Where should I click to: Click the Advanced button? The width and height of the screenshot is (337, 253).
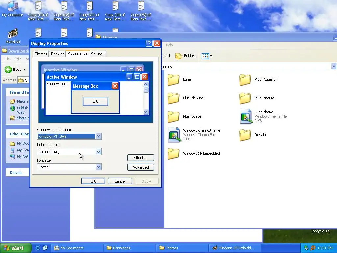tap(141, 167)
